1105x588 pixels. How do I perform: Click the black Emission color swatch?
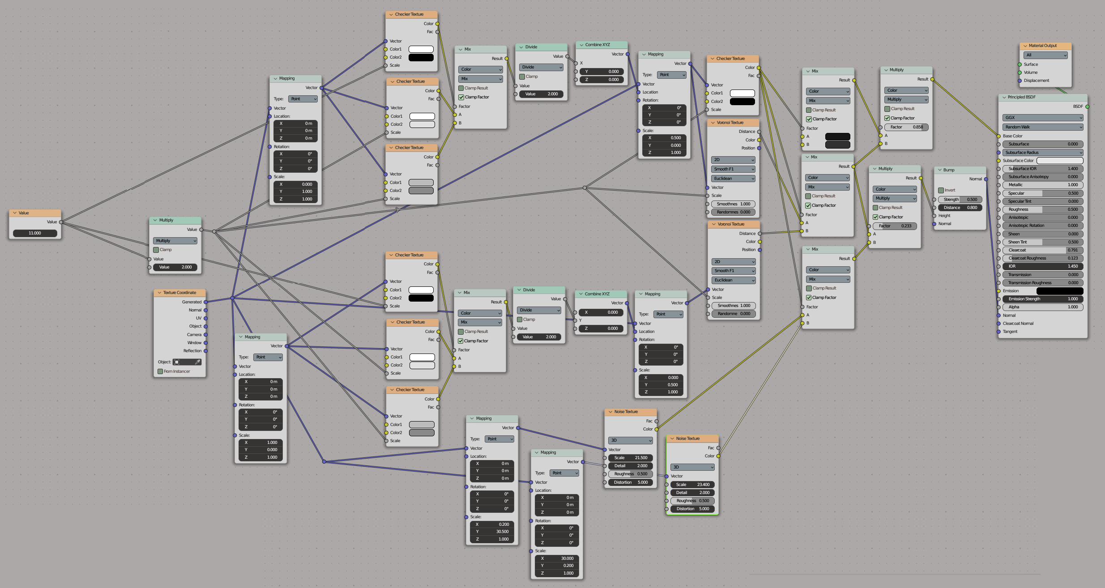[1059, 291]
